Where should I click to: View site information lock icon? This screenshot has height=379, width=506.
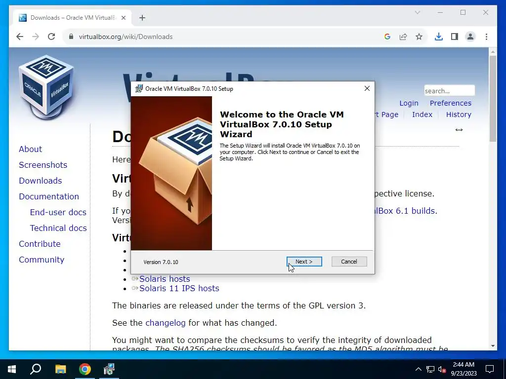pos(71,37)
